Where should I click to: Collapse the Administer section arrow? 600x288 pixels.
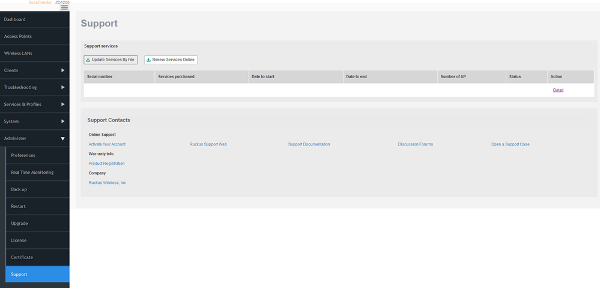click(62, 138)
